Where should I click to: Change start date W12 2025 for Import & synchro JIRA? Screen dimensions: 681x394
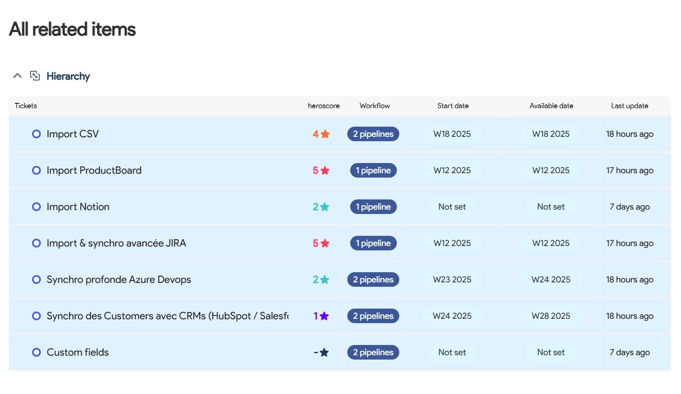(452, 243)
